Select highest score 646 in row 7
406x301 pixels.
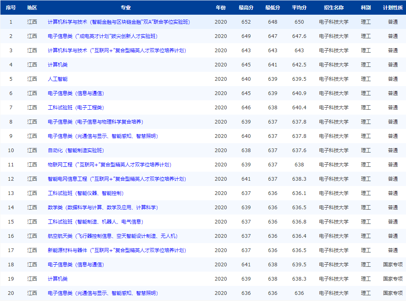point(246,108)
